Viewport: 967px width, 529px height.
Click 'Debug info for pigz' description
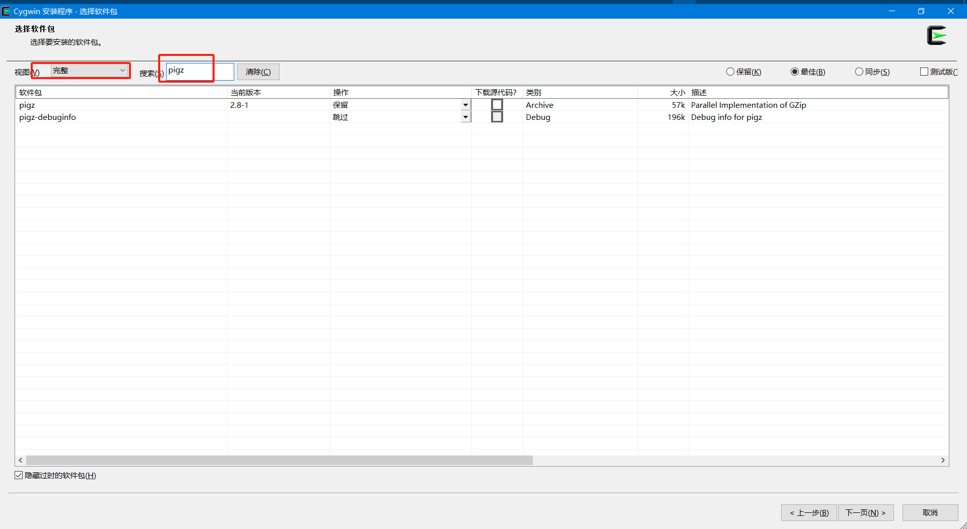726,117
